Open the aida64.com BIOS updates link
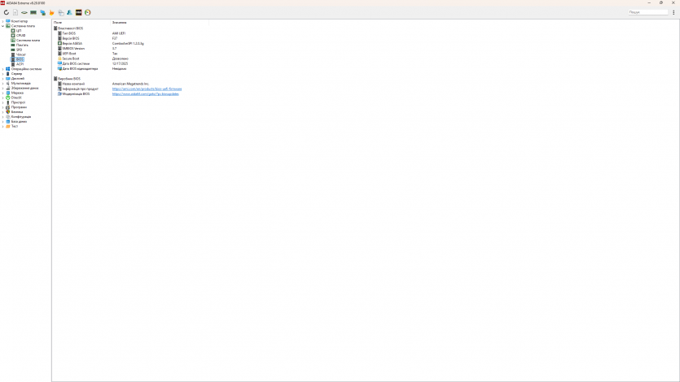This screenshot has height=382, width=680. click(x=145, y=94)
